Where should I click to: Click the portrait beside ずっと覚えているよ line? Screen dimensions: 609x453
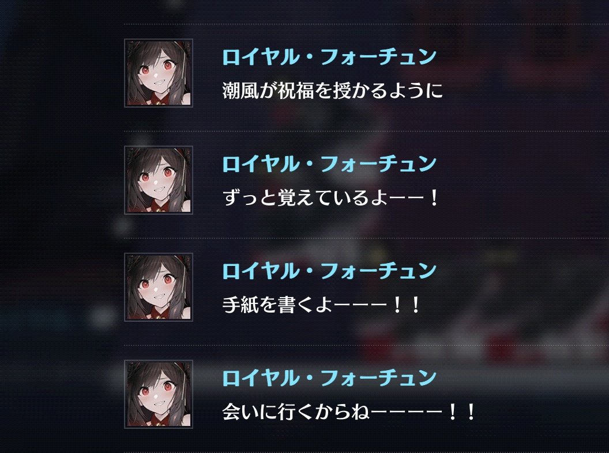point(159,180)
